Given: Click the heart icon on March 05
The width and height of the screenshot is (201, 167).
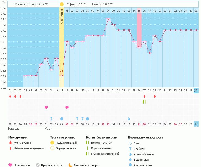Looking at the screenshot, I should pyautogui.click(x=67, y=107).
